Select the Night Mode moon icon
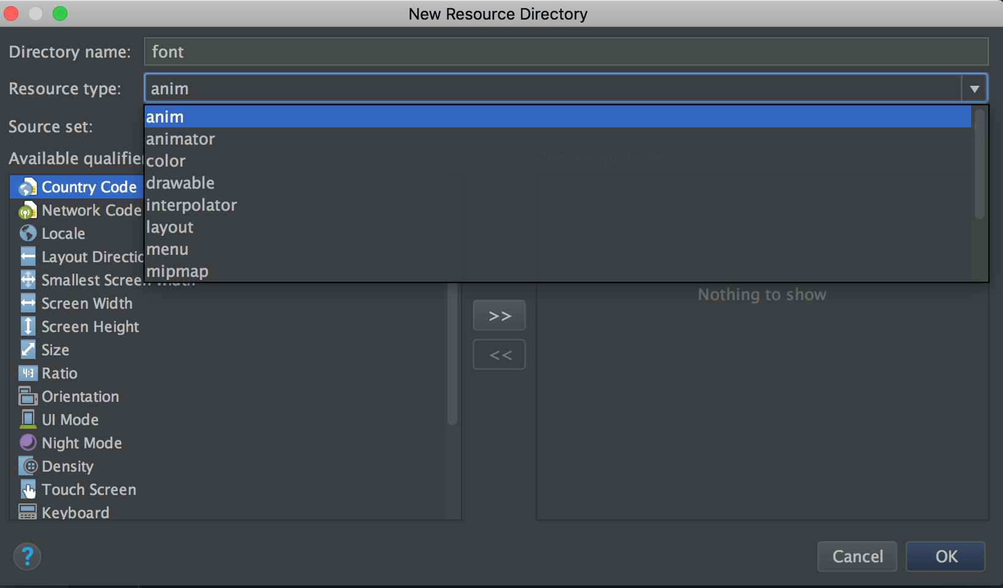1003x588 pixels. (28, 442)
